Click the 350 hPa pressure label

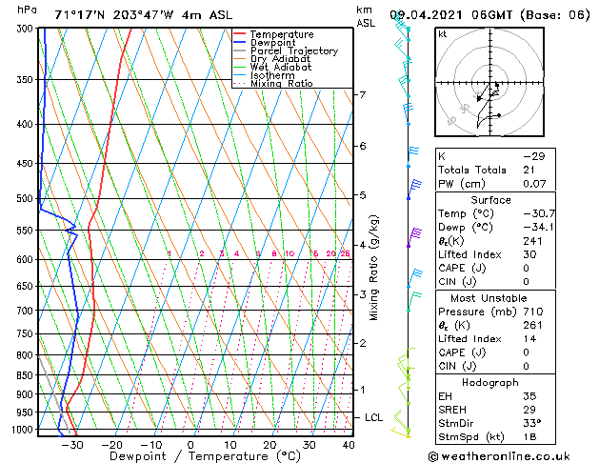27,80
